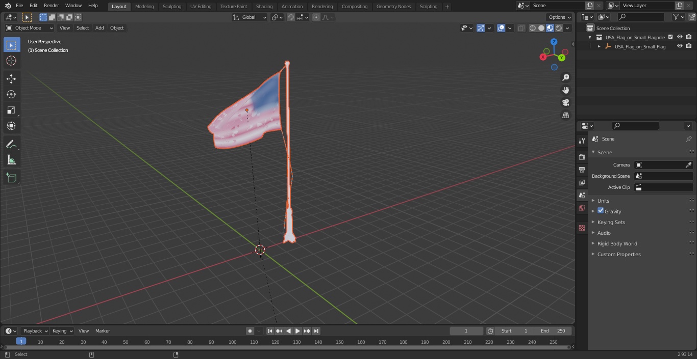Open the View Layer properties tab
697x359 pixels.
click(582, 182)
